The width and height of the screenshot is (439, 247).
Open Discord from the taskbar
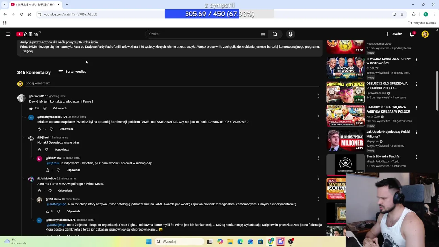tap(281, 242)
